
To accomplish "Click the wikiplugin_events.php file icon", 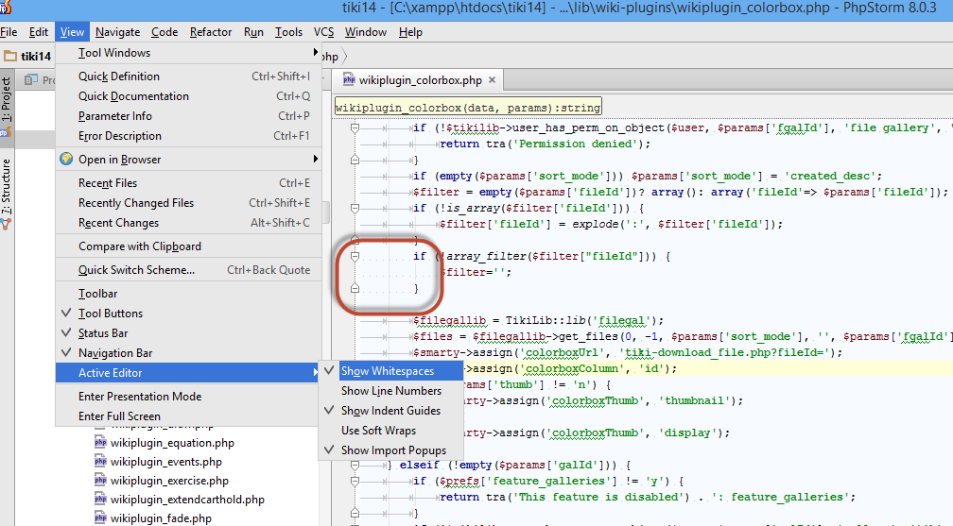I will [x=100, y=462].
